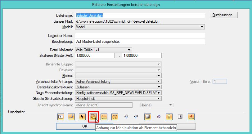Toggle the Snap icon with connected points
The width and height of the screenshot is (252, 134).
click(71, 117)
